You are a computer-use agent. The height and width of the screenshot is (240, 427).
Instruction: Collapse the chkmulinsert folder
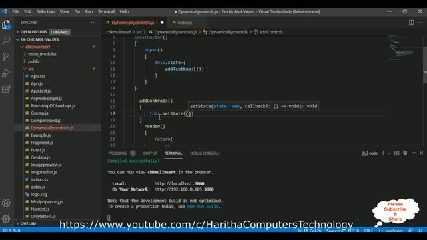pyautogui.click(x=58, y=47)
